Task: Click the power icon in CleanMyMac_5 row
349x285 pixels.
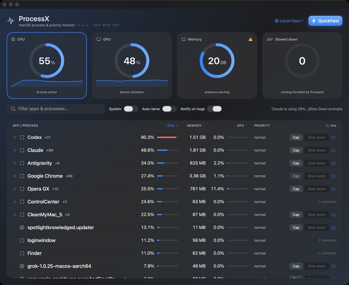Action: click(333, 215)
